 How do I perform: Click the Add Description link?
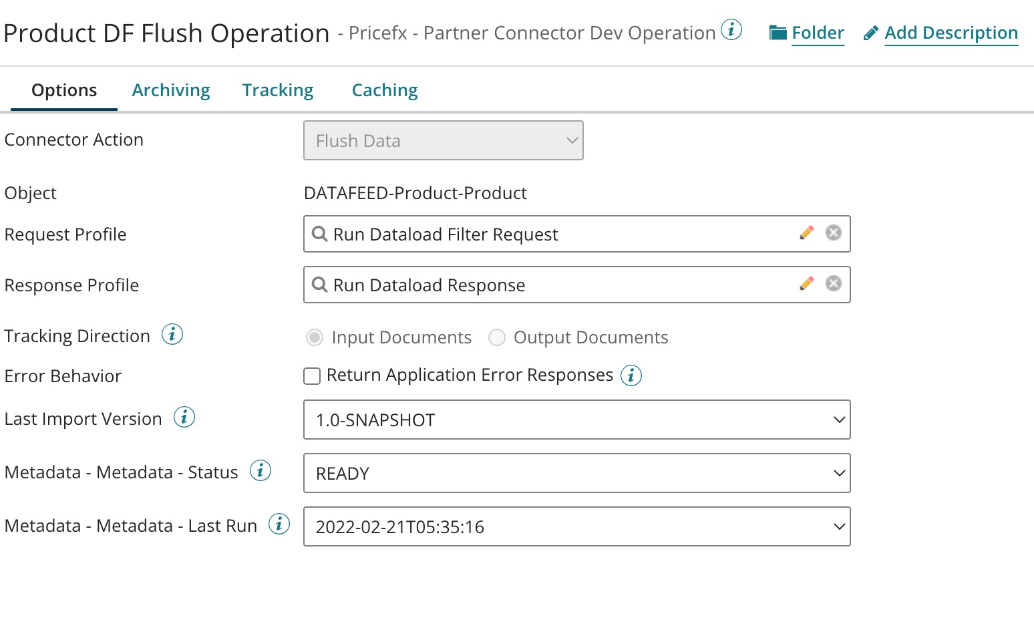point(951,33)
